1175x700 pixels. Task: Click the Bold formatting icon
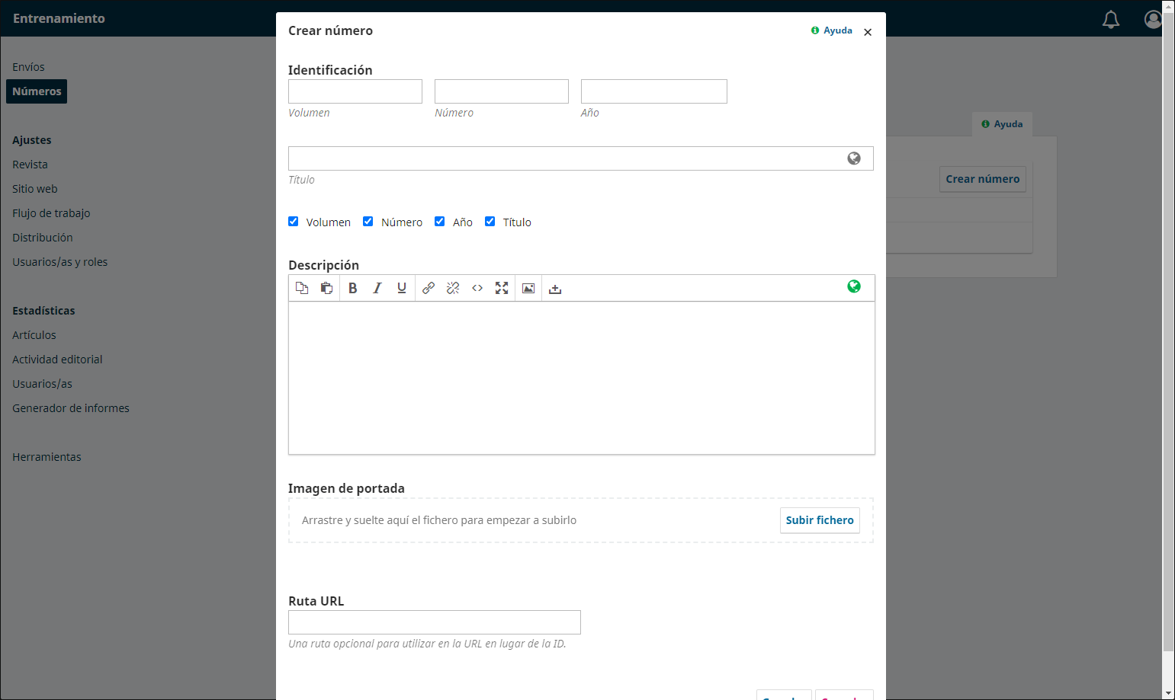pyautogui.click(x=352, y=288)
